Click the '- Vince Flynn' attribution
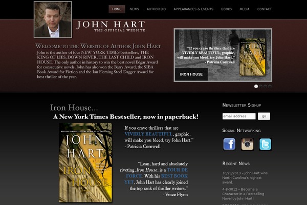Image resolution: width=307 pixels, height=205 pixels. click(175, 195)
